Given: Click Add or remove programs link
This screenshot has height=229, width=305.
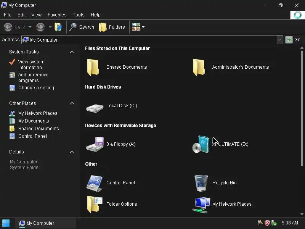Looking at the screenshot, I should pos(33,77).
